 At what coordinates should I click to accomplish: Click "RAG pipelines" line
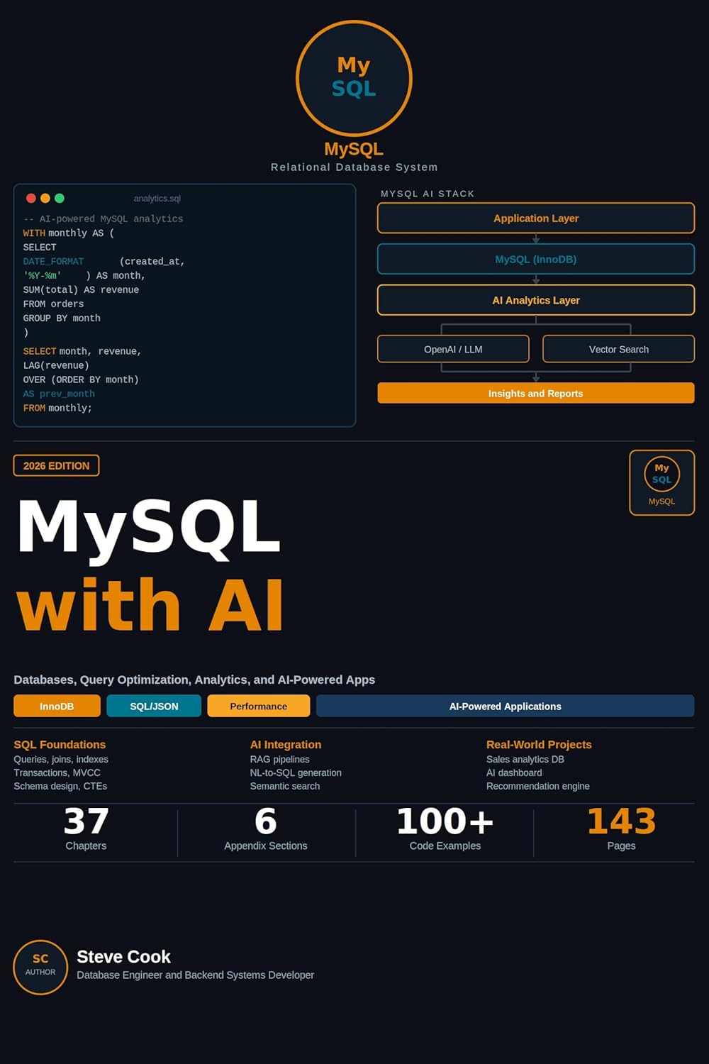click(x=279, y=760)
